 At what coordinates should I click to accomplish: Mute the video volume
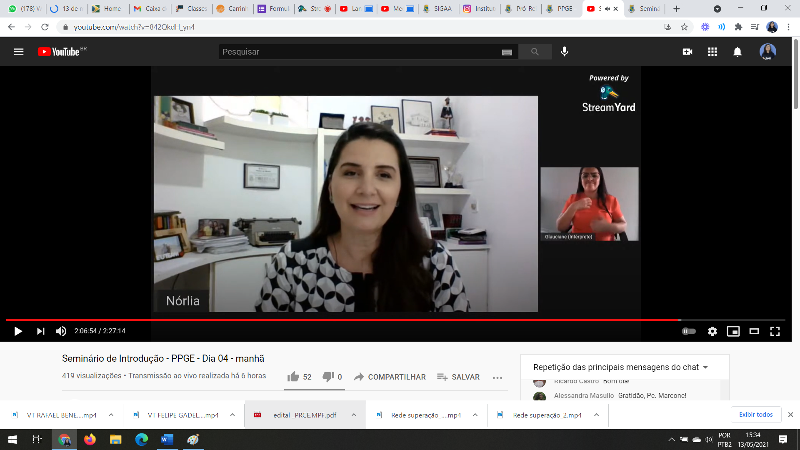coord(61,331)
